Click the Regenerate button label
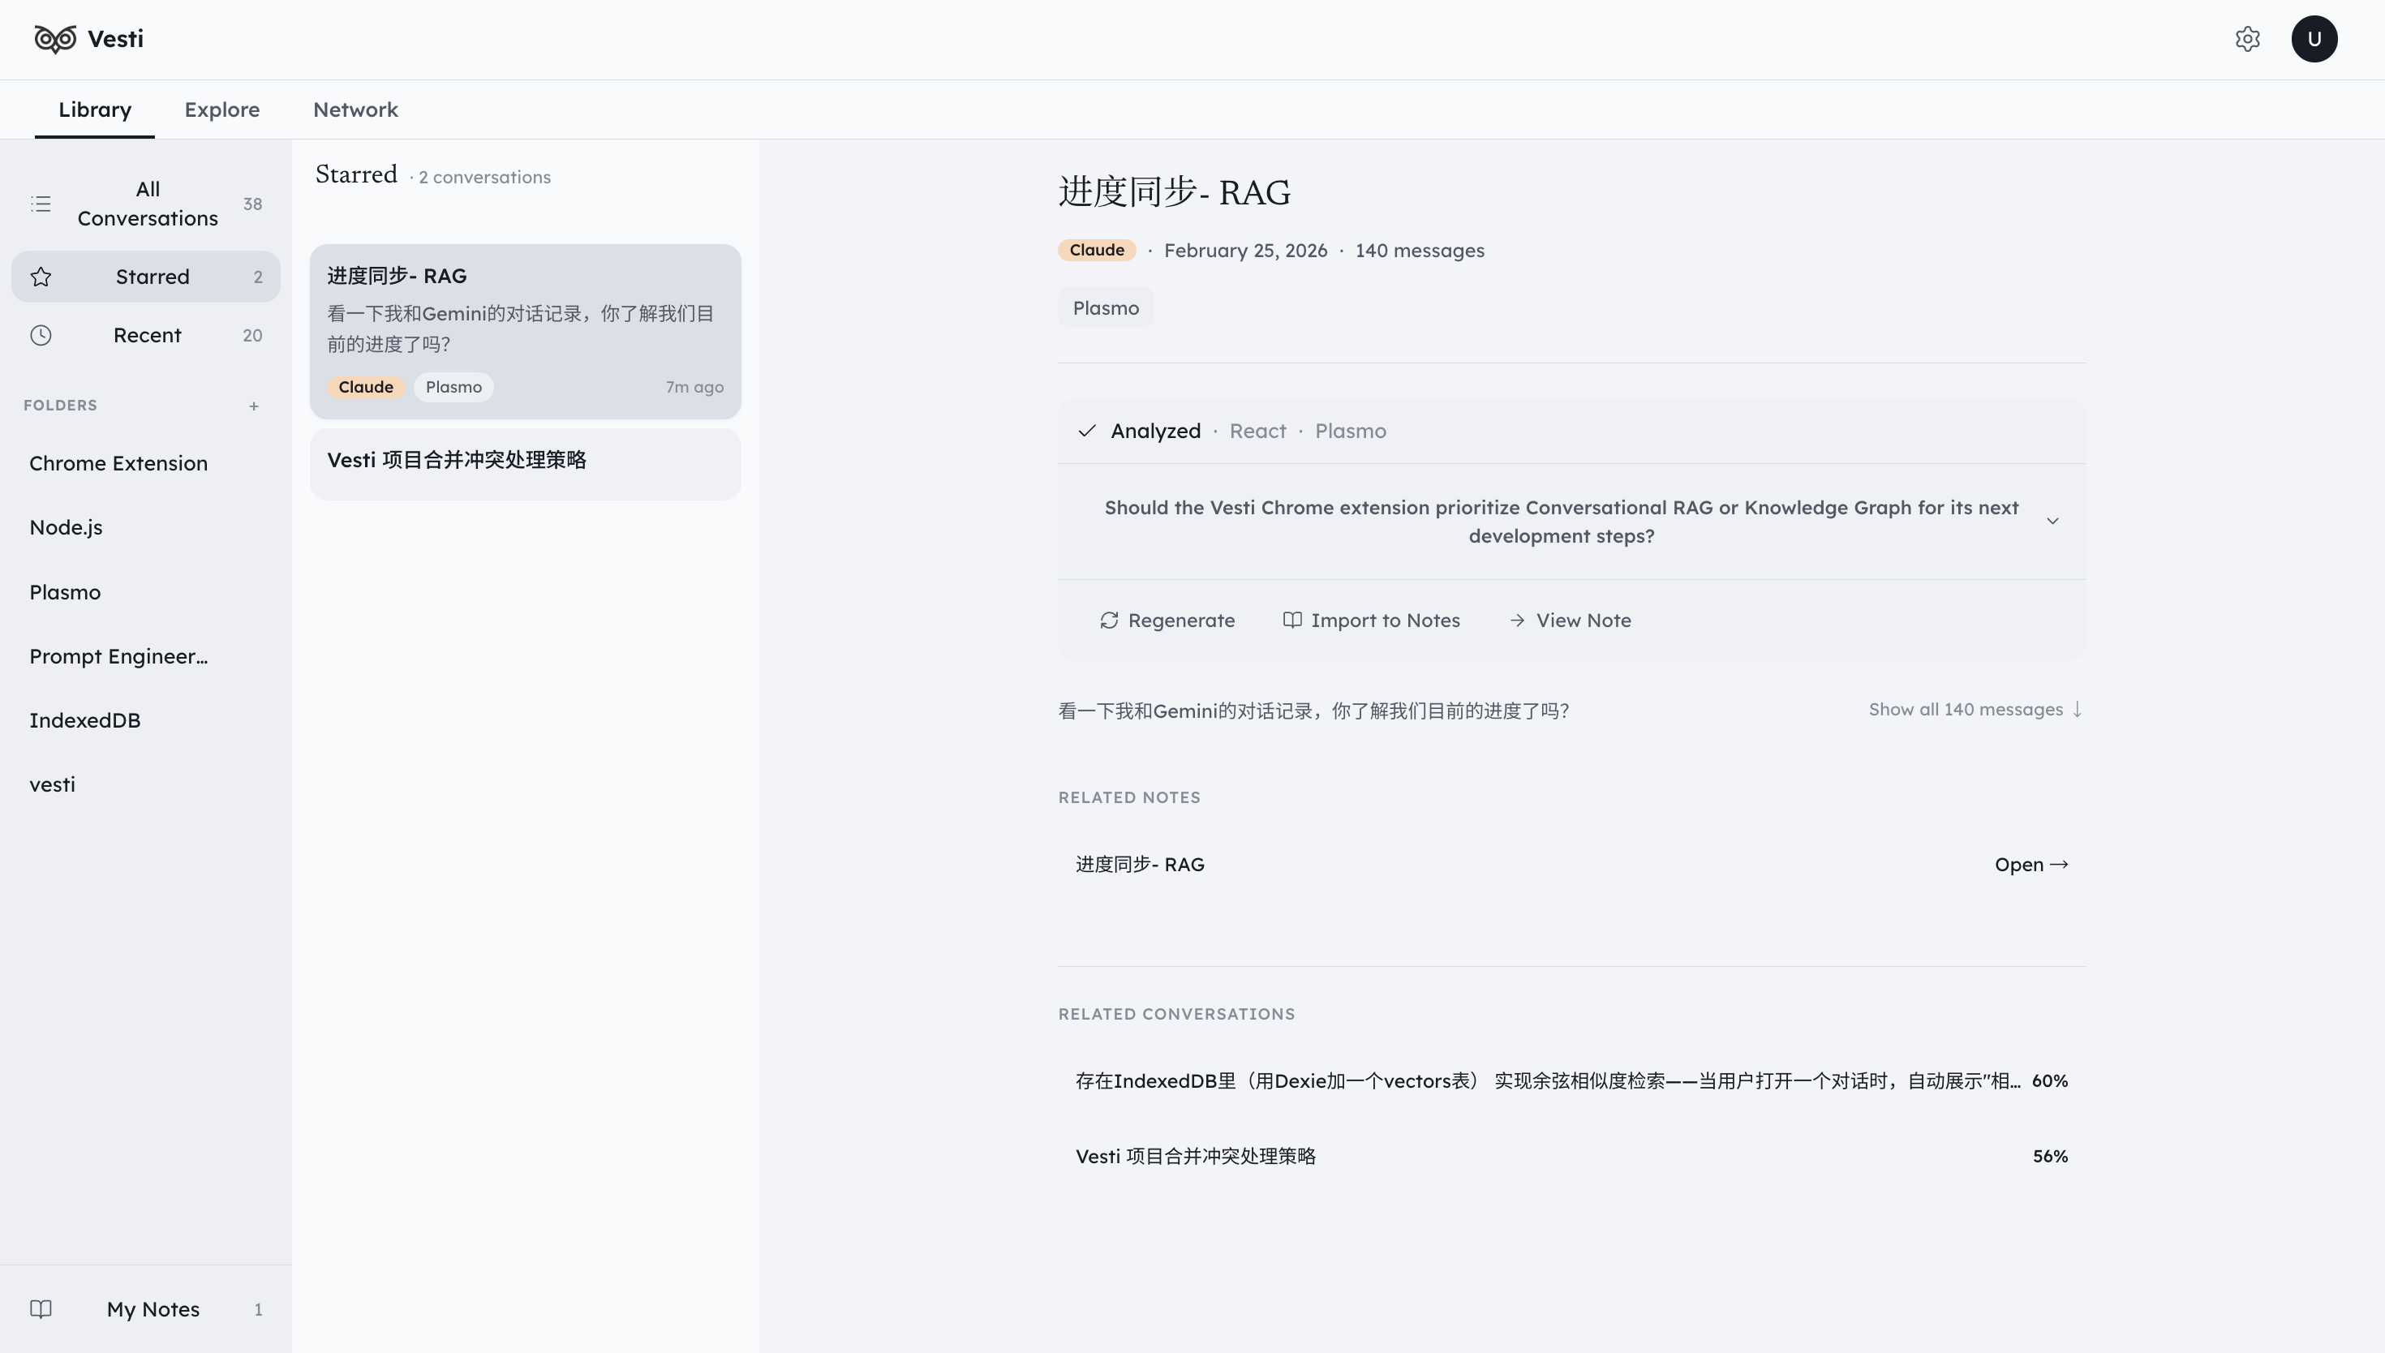Screen dimensions: 2385x1353 1181,621
